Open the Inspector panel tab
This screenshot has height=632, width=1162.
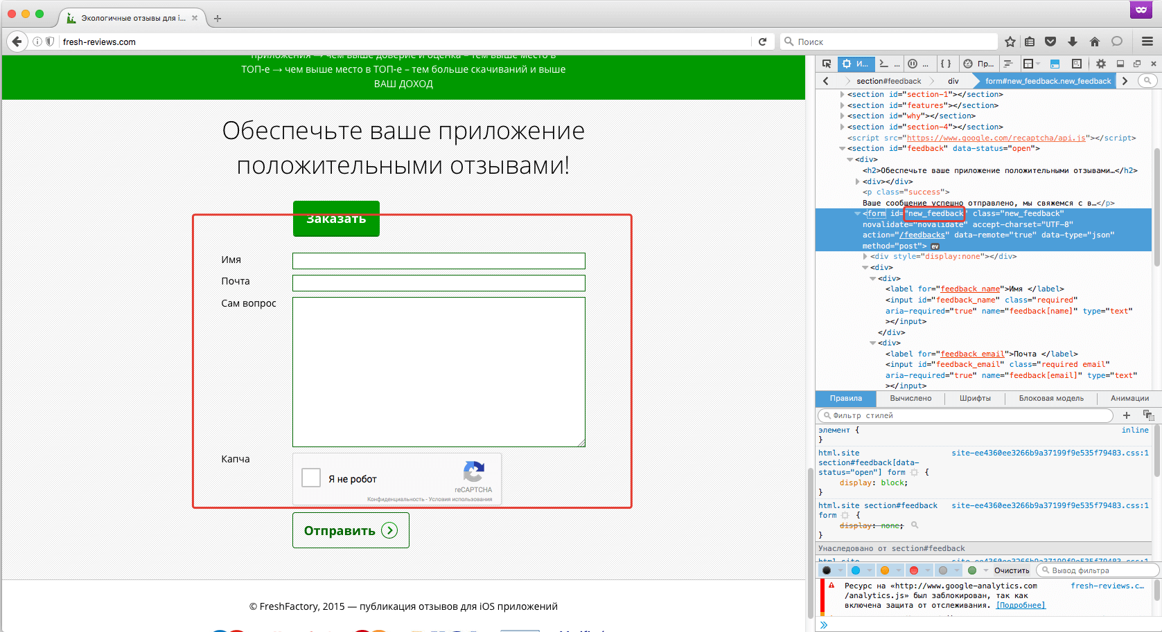click(855, 64)
